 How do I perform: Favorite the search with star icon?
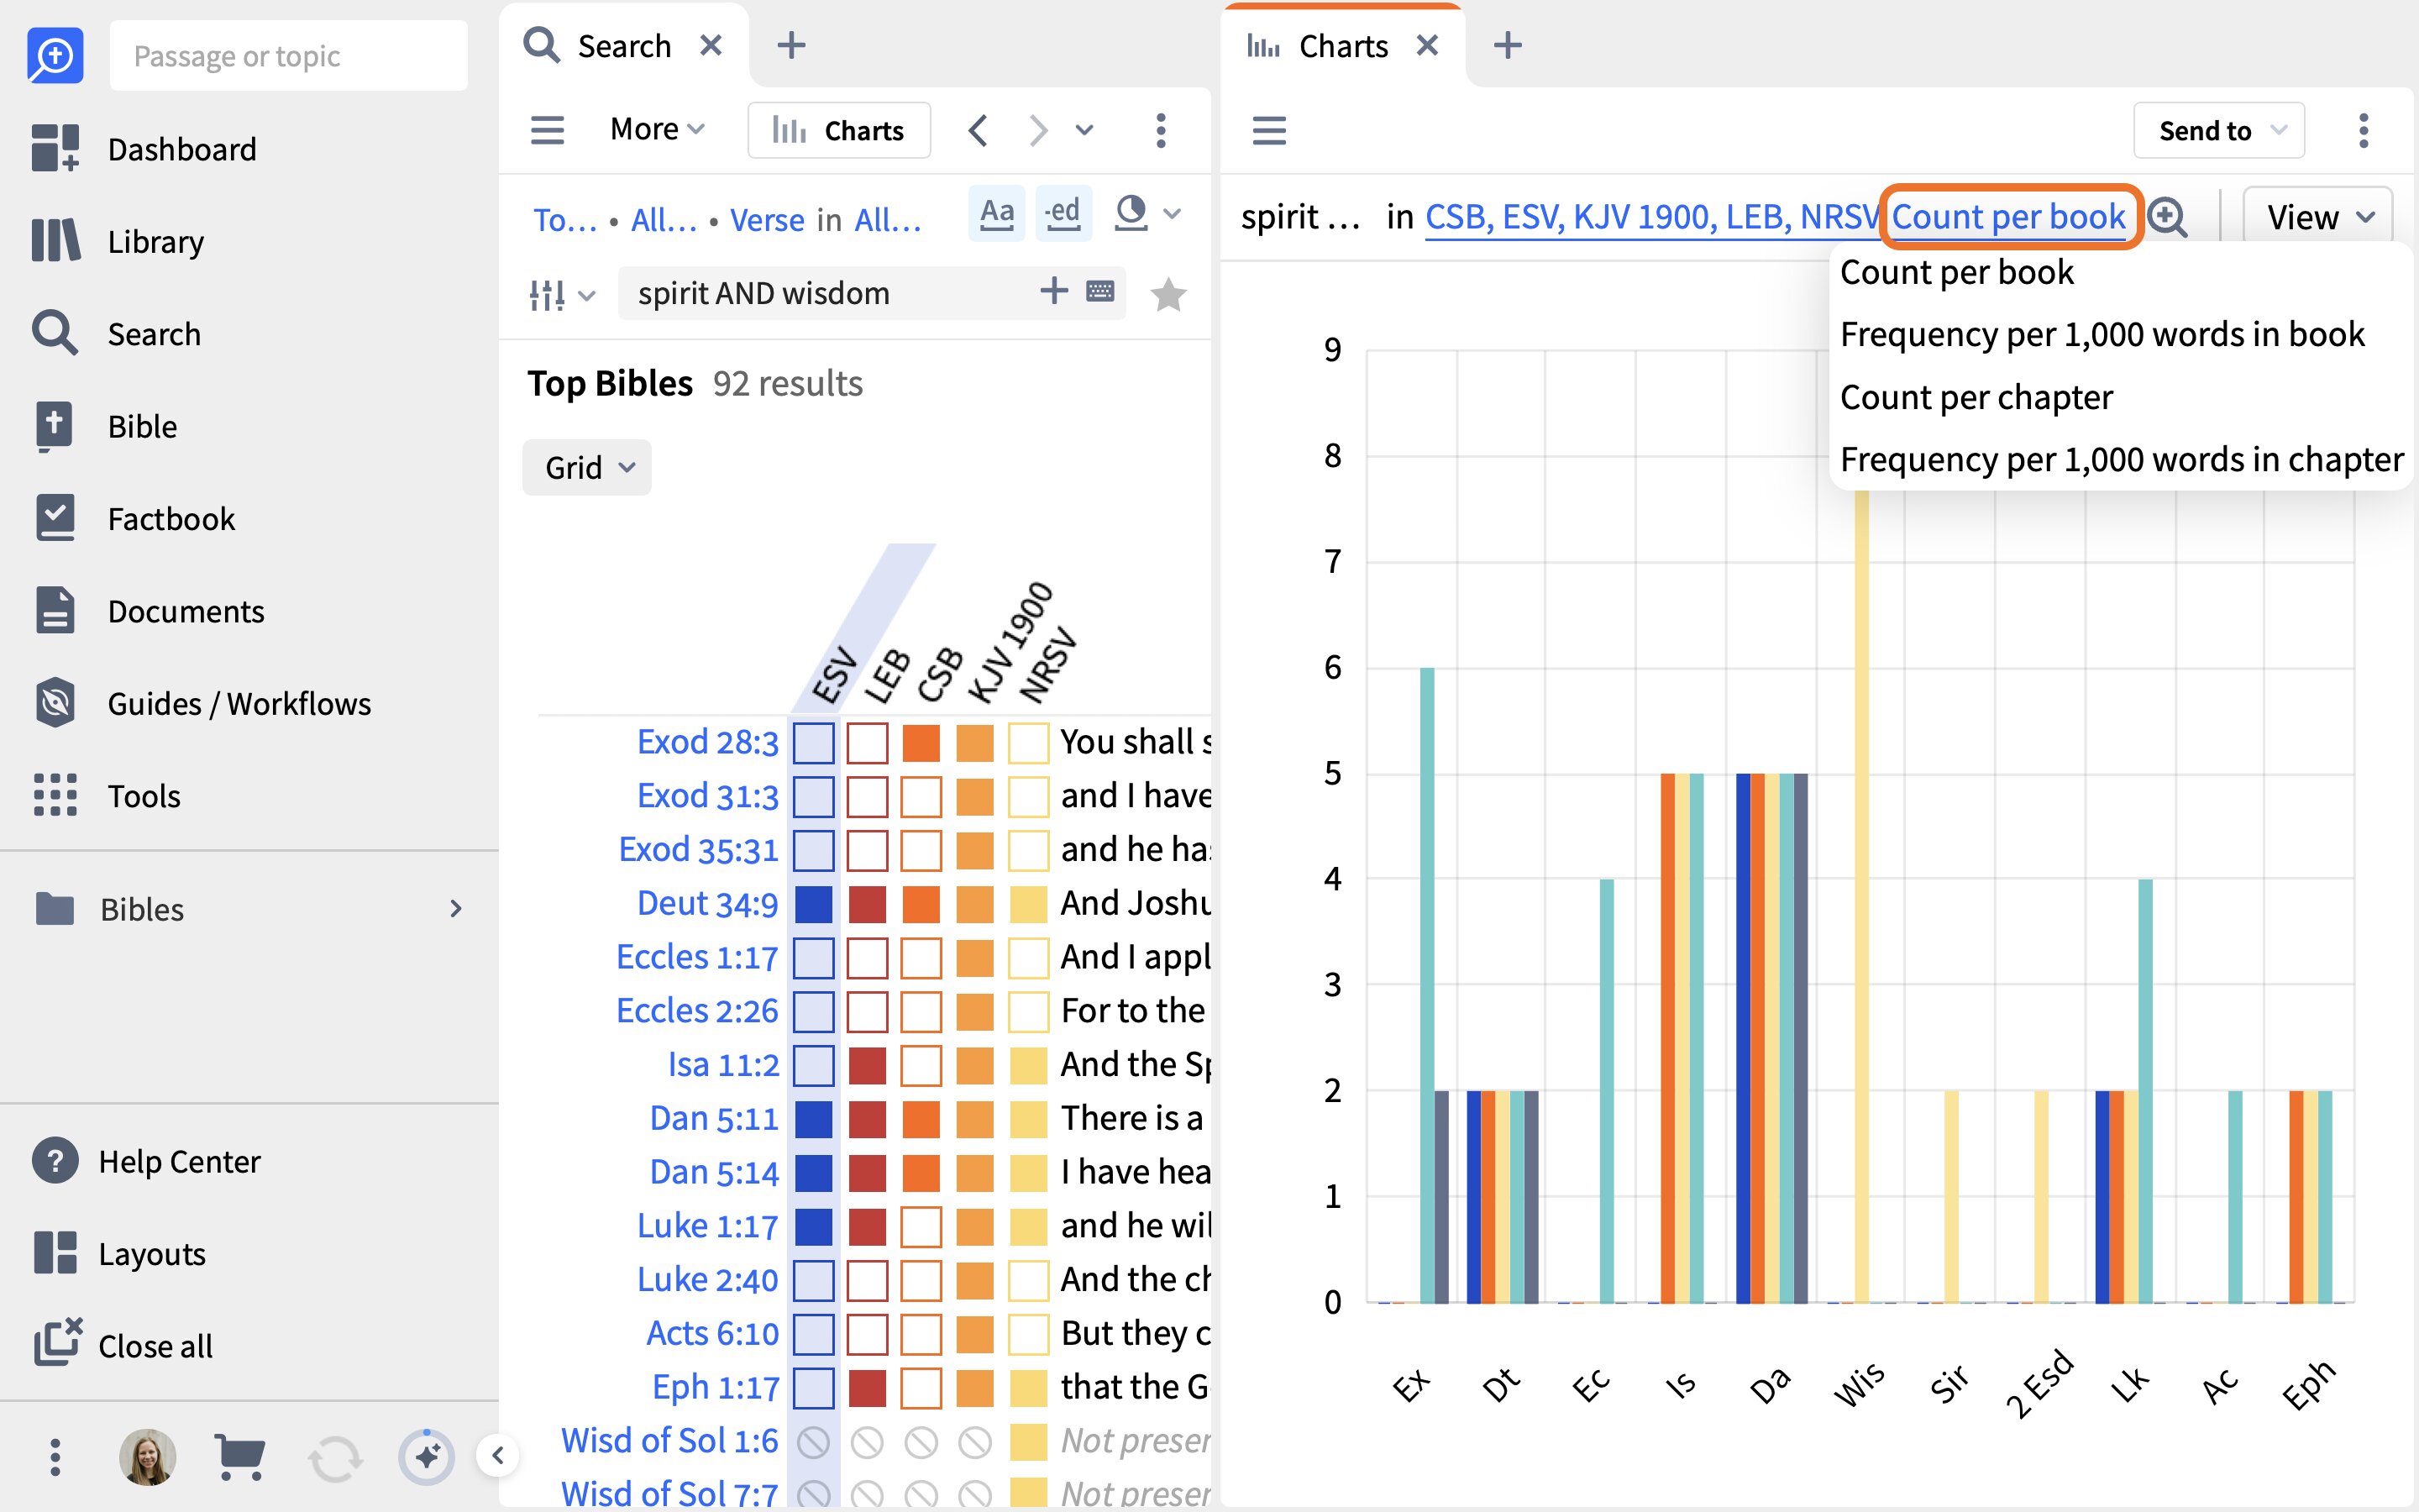click(x=1168, y=294)
